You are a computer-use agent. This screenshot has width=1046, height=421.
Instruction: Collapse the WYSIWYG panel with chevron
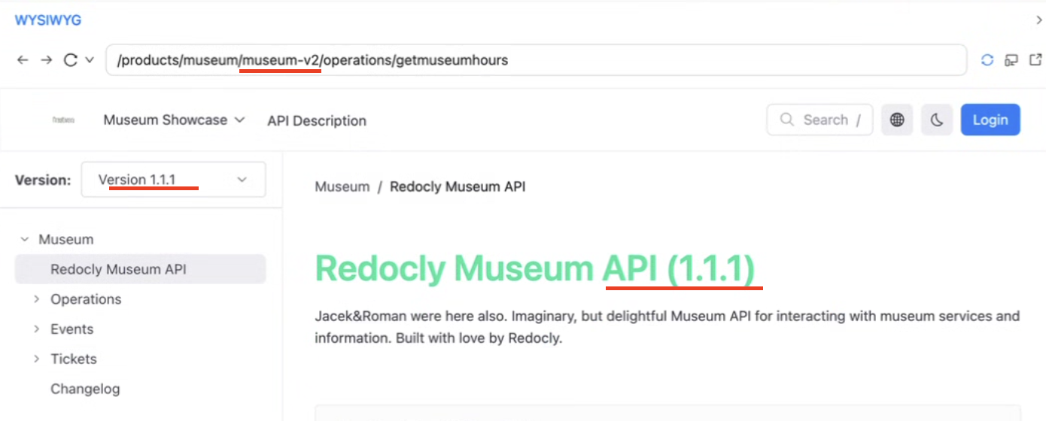click(x=1039, y=20)
